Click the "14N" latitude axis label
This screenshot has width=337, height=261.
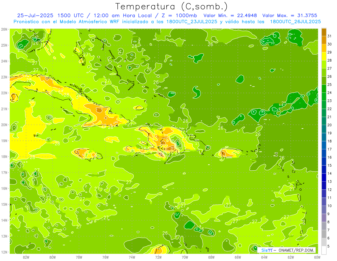(x=4, y=220)
